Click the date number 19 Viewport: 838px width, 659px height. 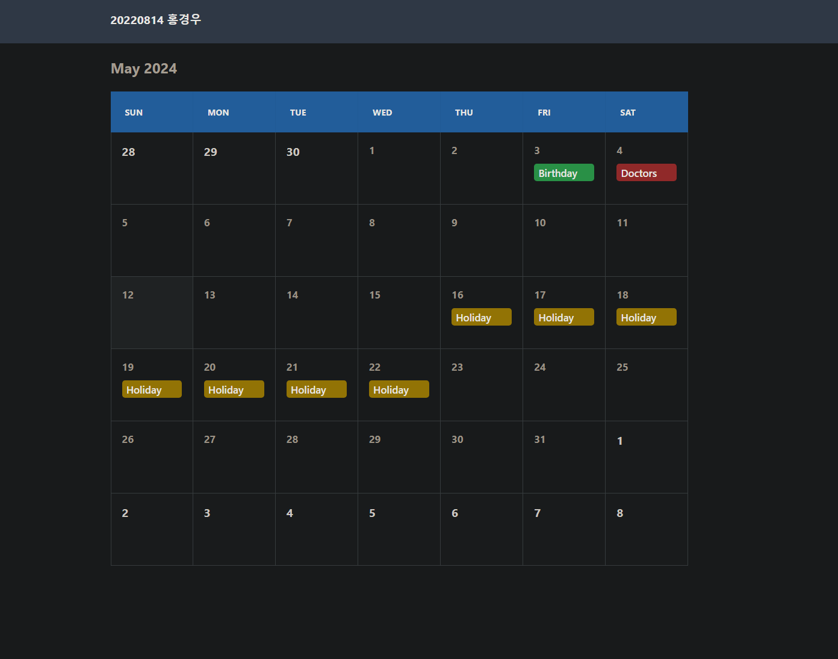click(x=128, y=367)
